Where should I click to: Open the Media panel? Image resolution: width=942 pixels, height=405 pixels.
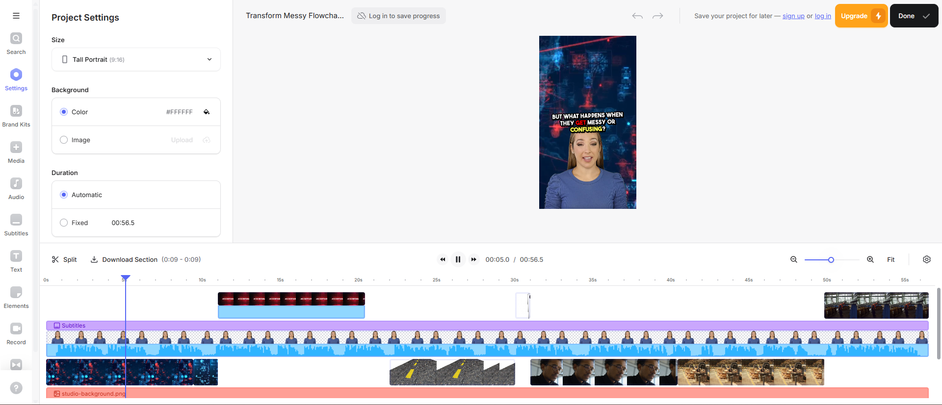pos(16,152)
